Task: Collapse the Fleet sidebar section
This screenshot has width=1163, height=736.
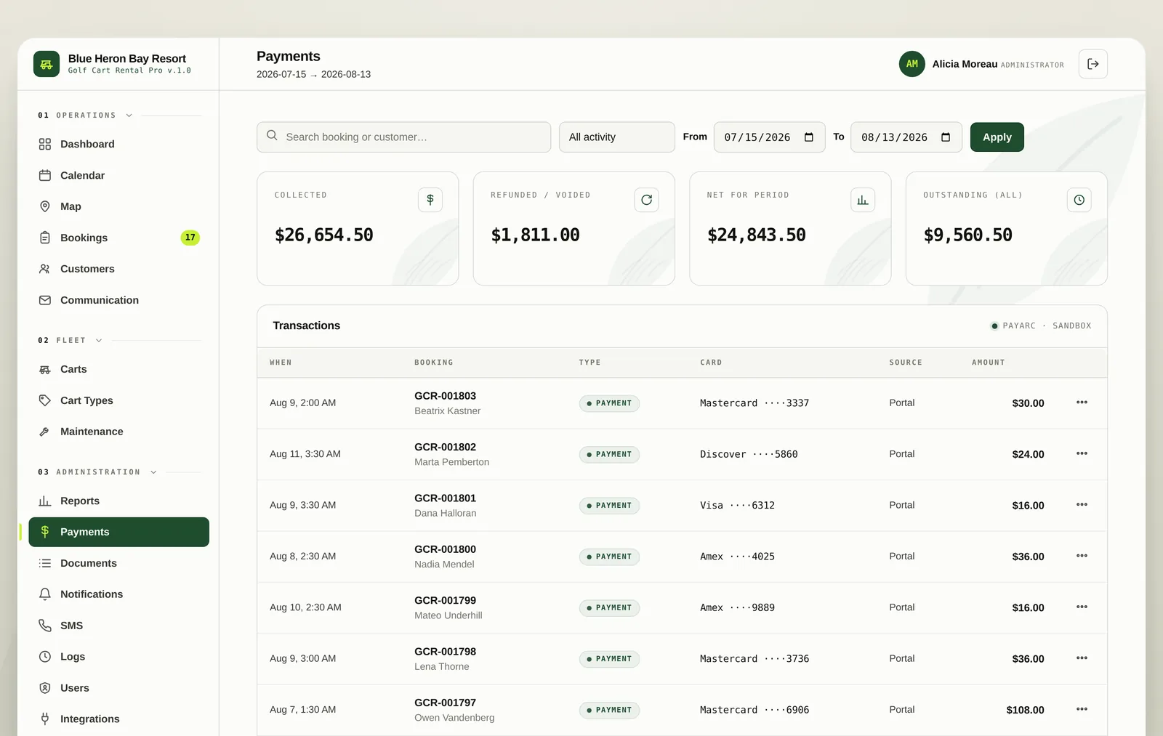Action: [99, 340]
